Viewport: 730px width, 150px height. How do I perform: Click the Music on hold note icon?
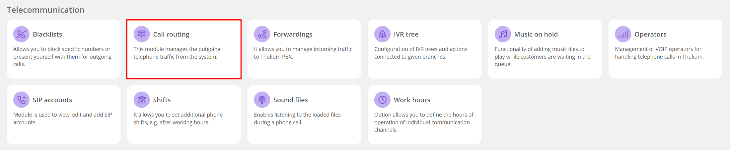503,34
